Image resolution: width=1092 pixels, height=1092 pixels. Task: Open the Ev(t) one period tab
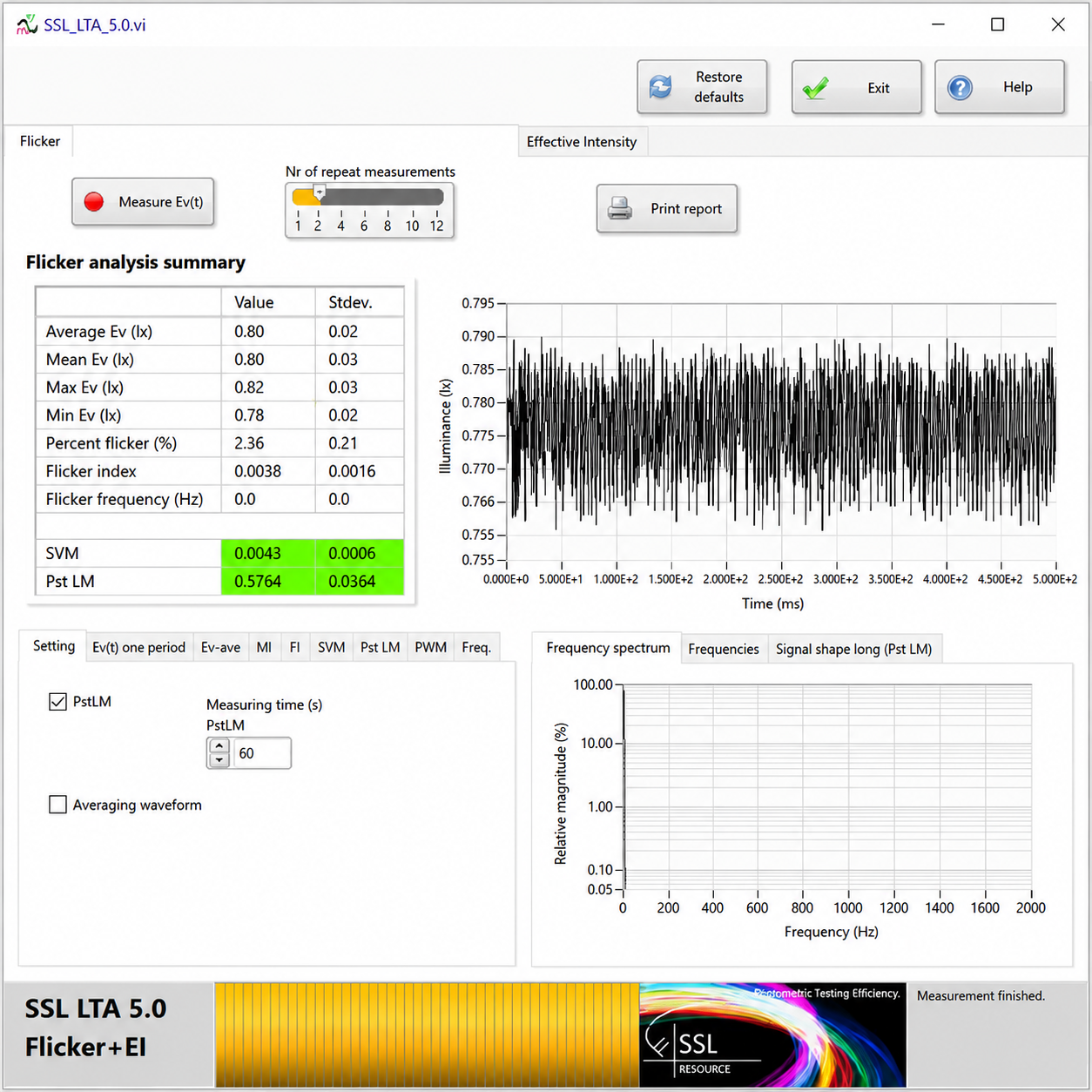139,647
